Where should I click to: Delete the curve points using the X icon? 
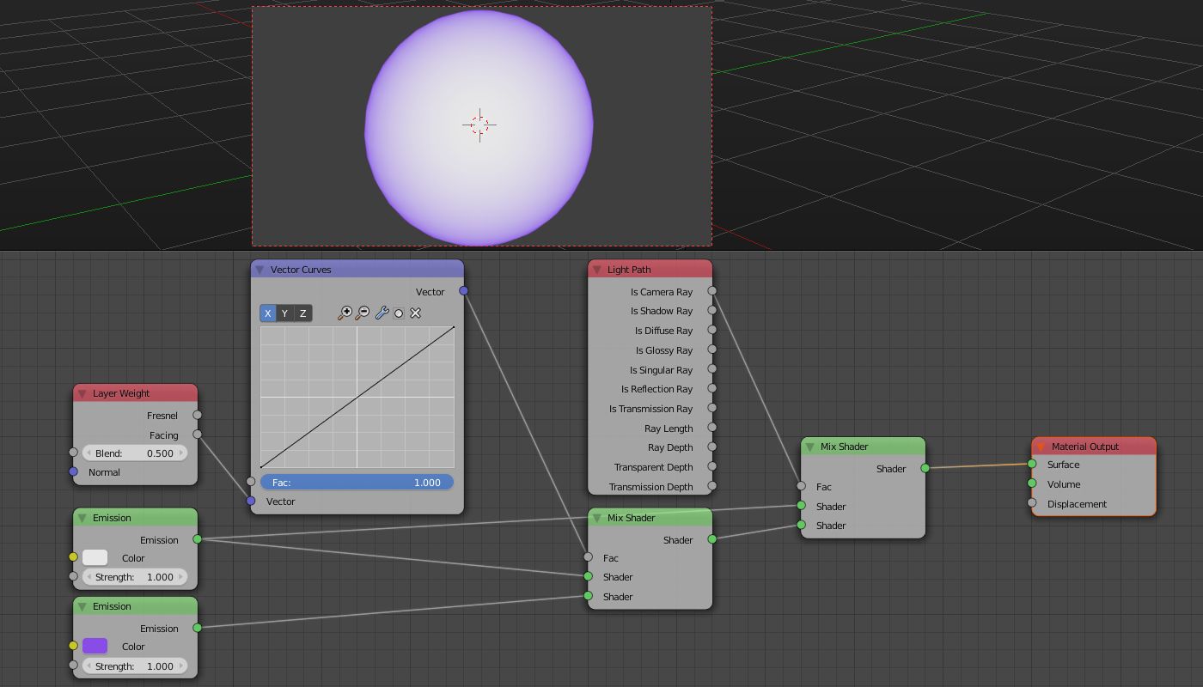415,313
